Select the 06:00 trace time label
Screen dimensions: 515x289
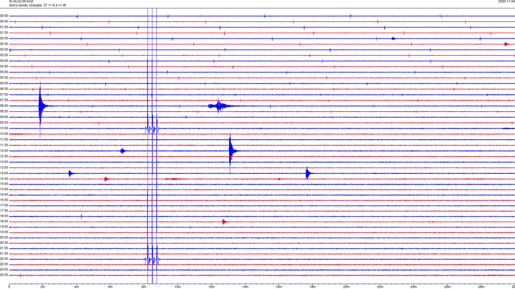[x=4, y=83]
